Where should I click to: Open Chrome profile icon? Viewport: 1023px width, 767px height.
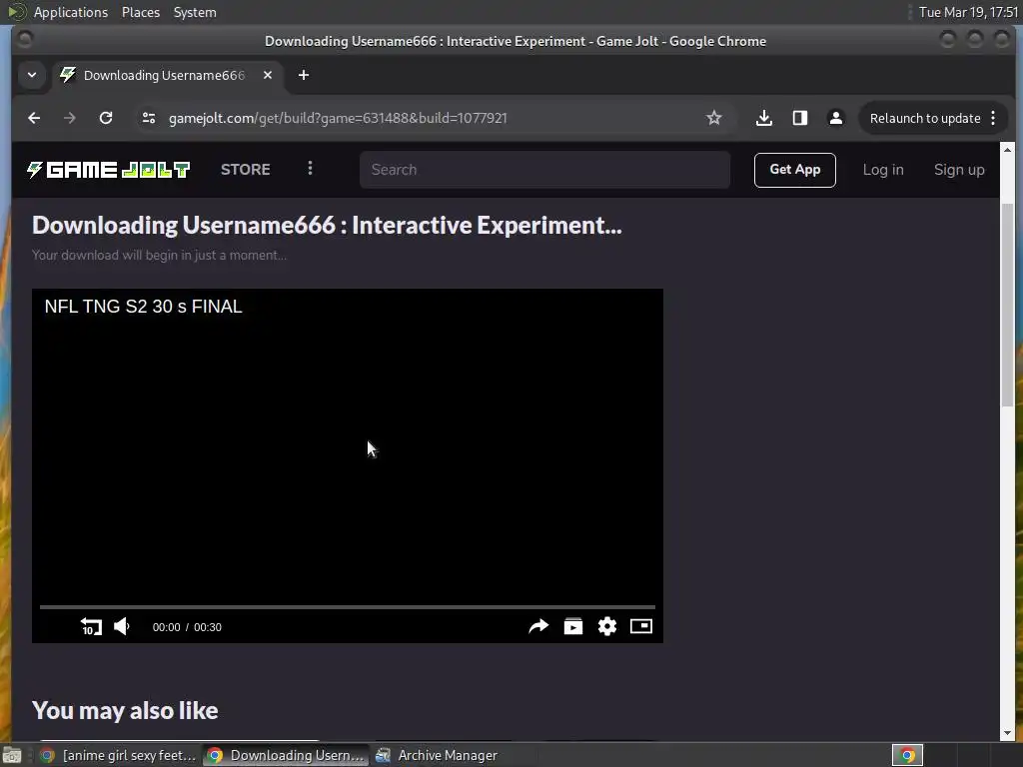click(x=836, y=118)
